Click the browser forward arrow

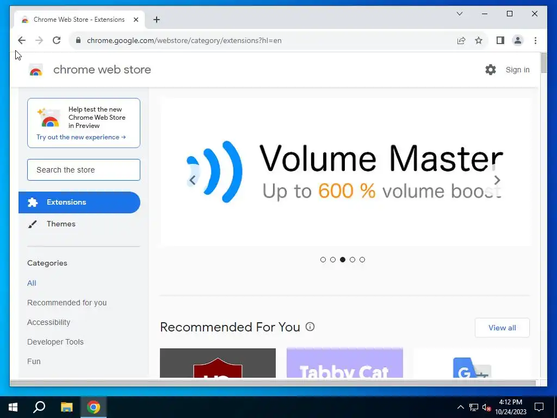tap(39, 40)
